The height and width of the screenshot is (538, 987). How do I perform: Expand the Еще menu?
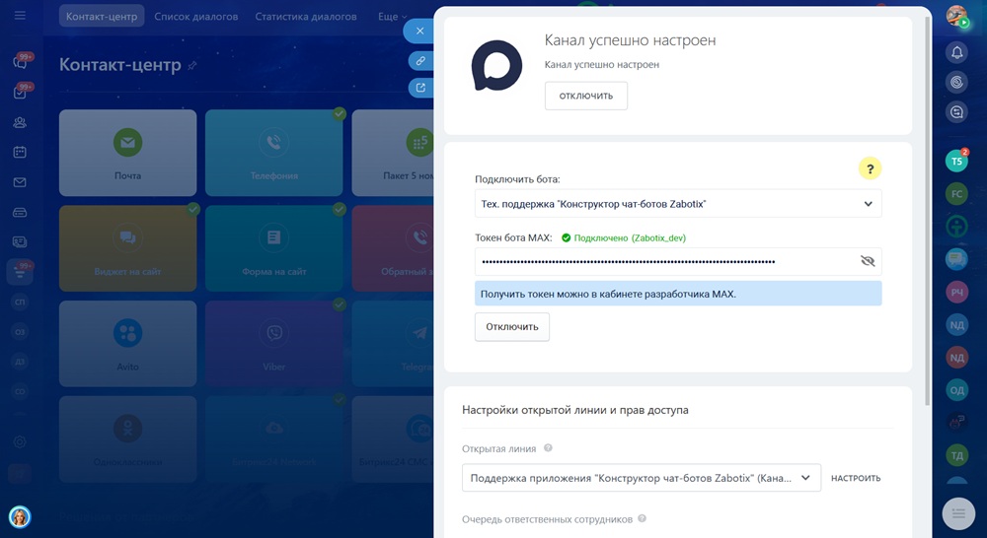[x=392, y=17]
